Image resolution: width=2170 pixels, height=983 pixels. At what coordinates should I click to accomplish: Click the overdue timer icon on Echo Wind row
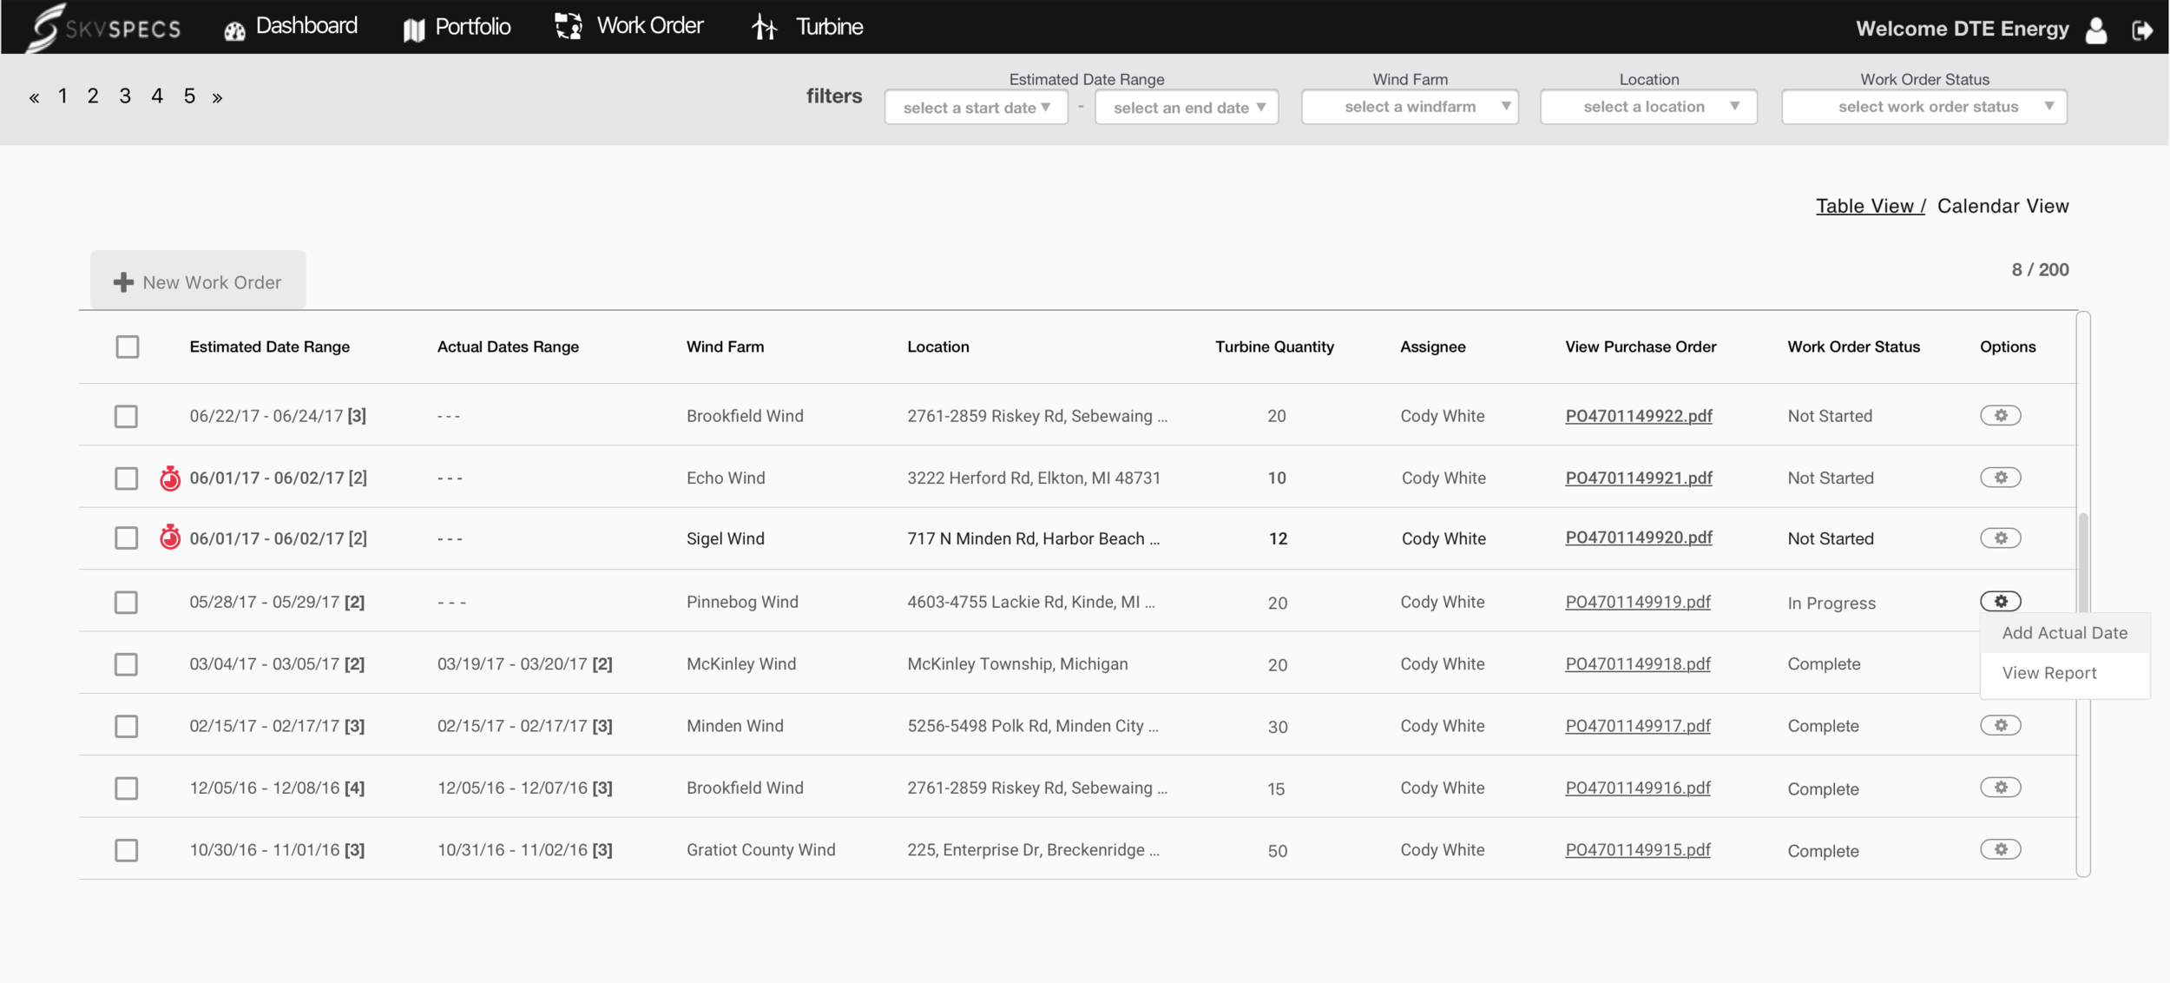[170, 478]
